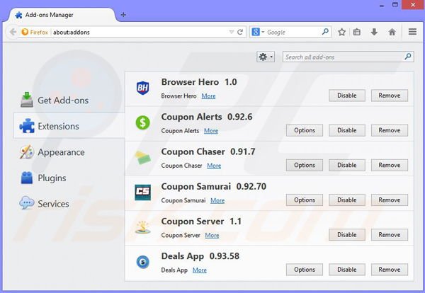Disable the Coupon Alerts extension
This screenshot has height=293, width=425.
347,130
